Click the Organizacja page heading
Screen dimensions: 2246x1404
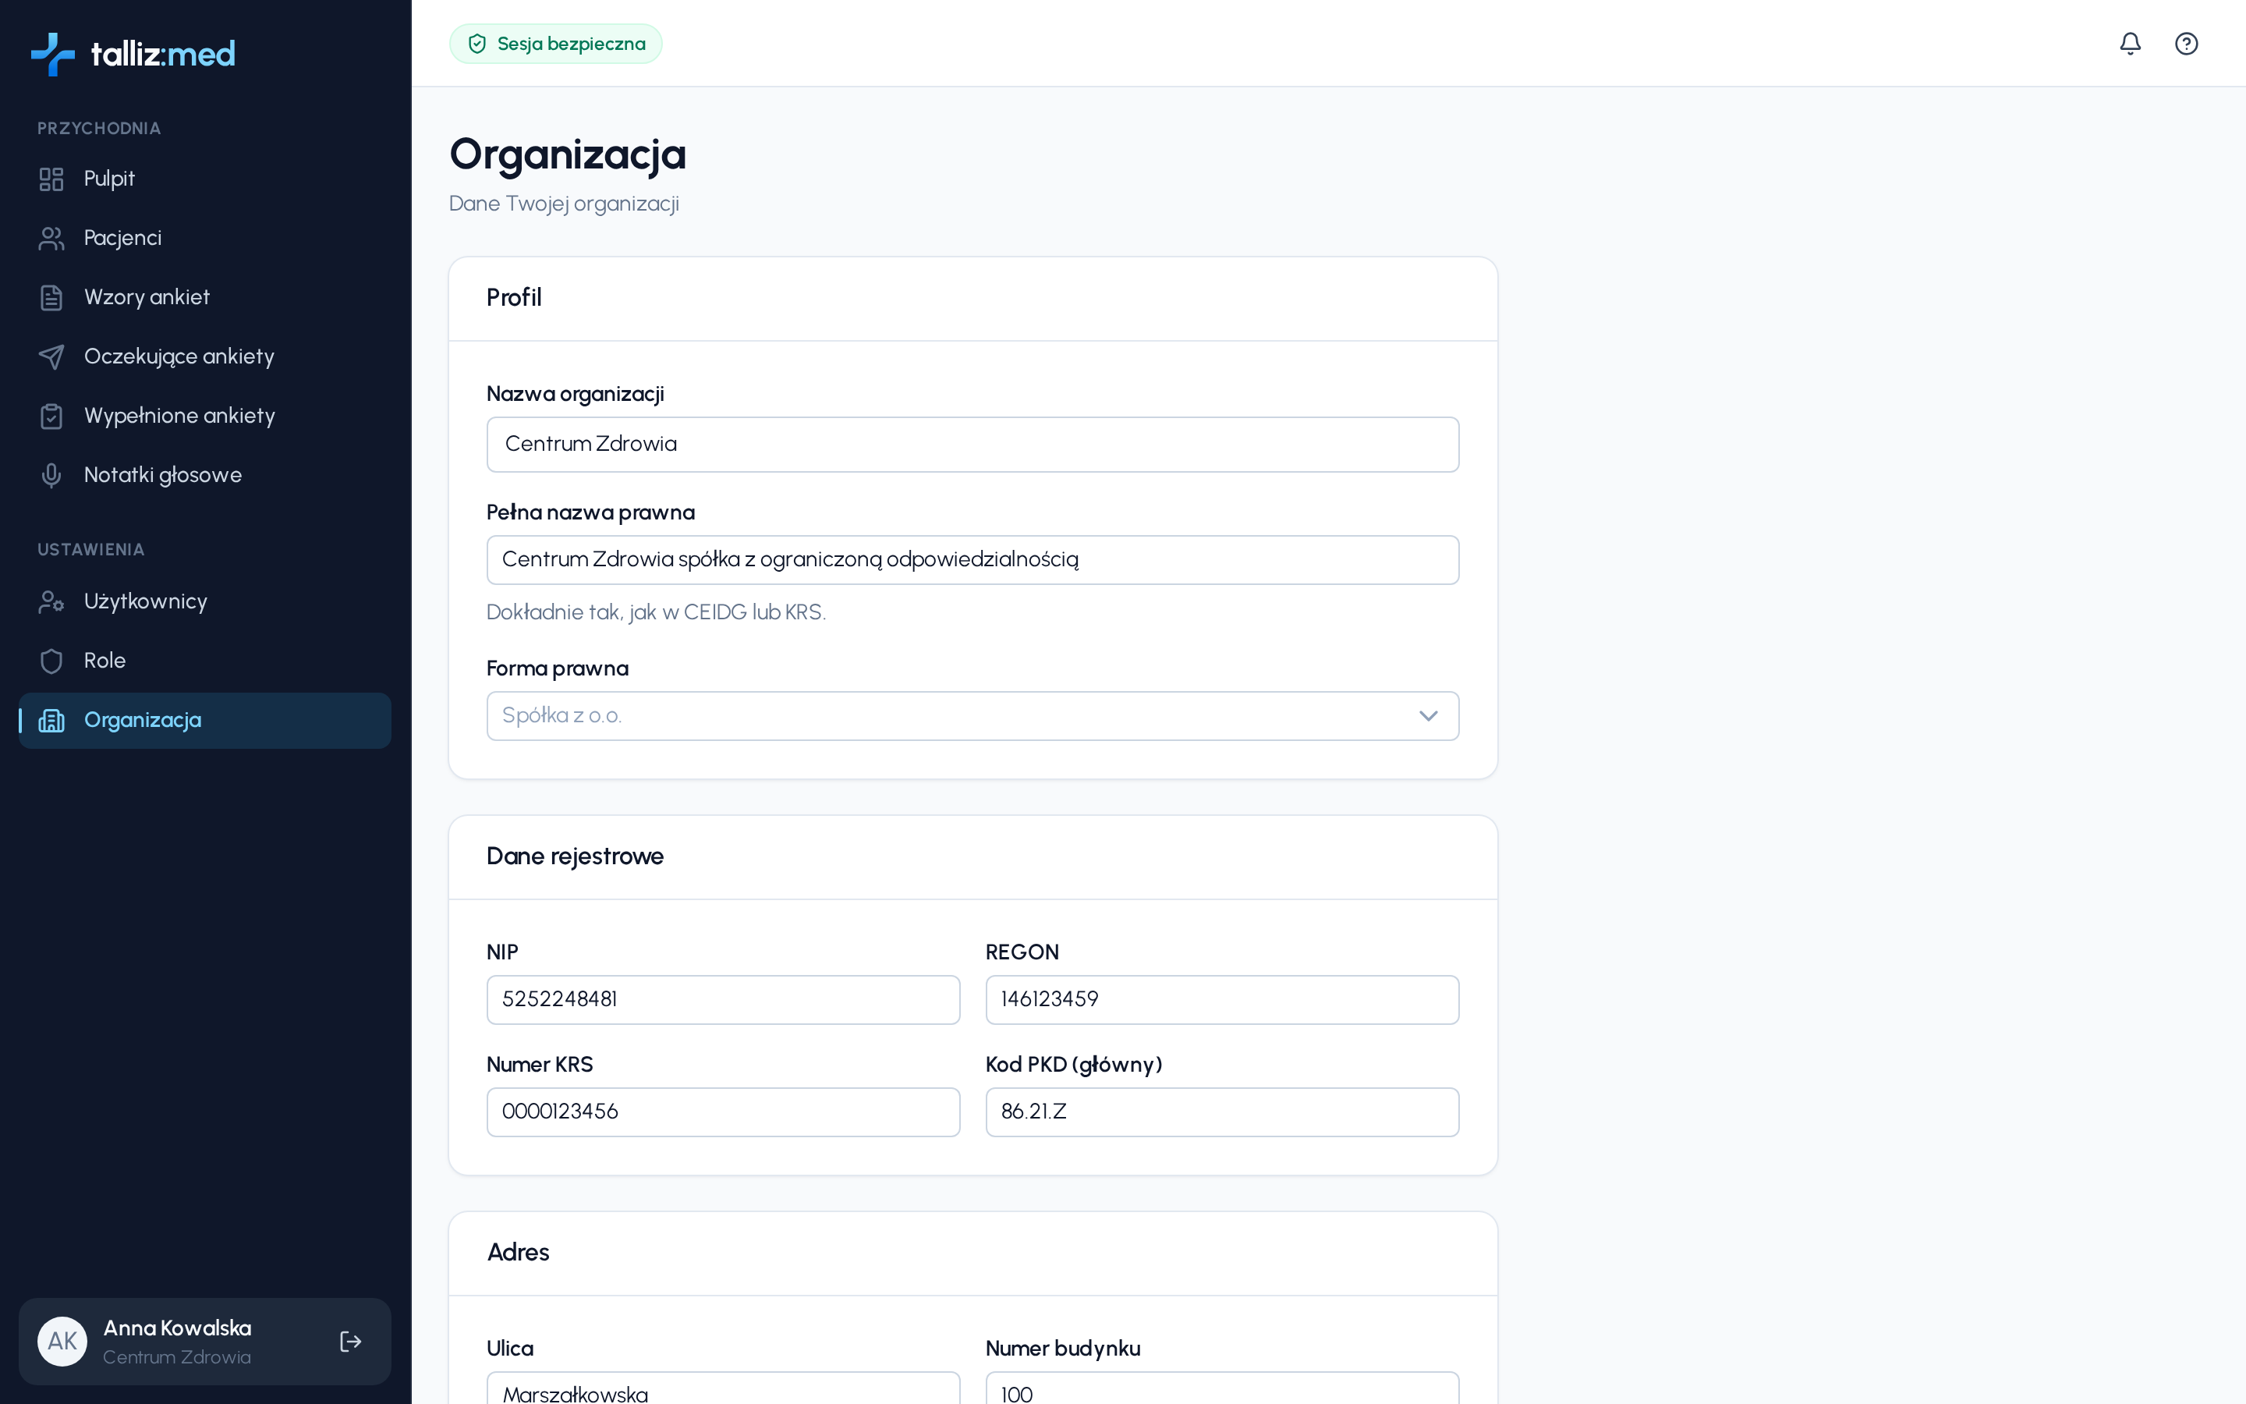pos(567,154)
